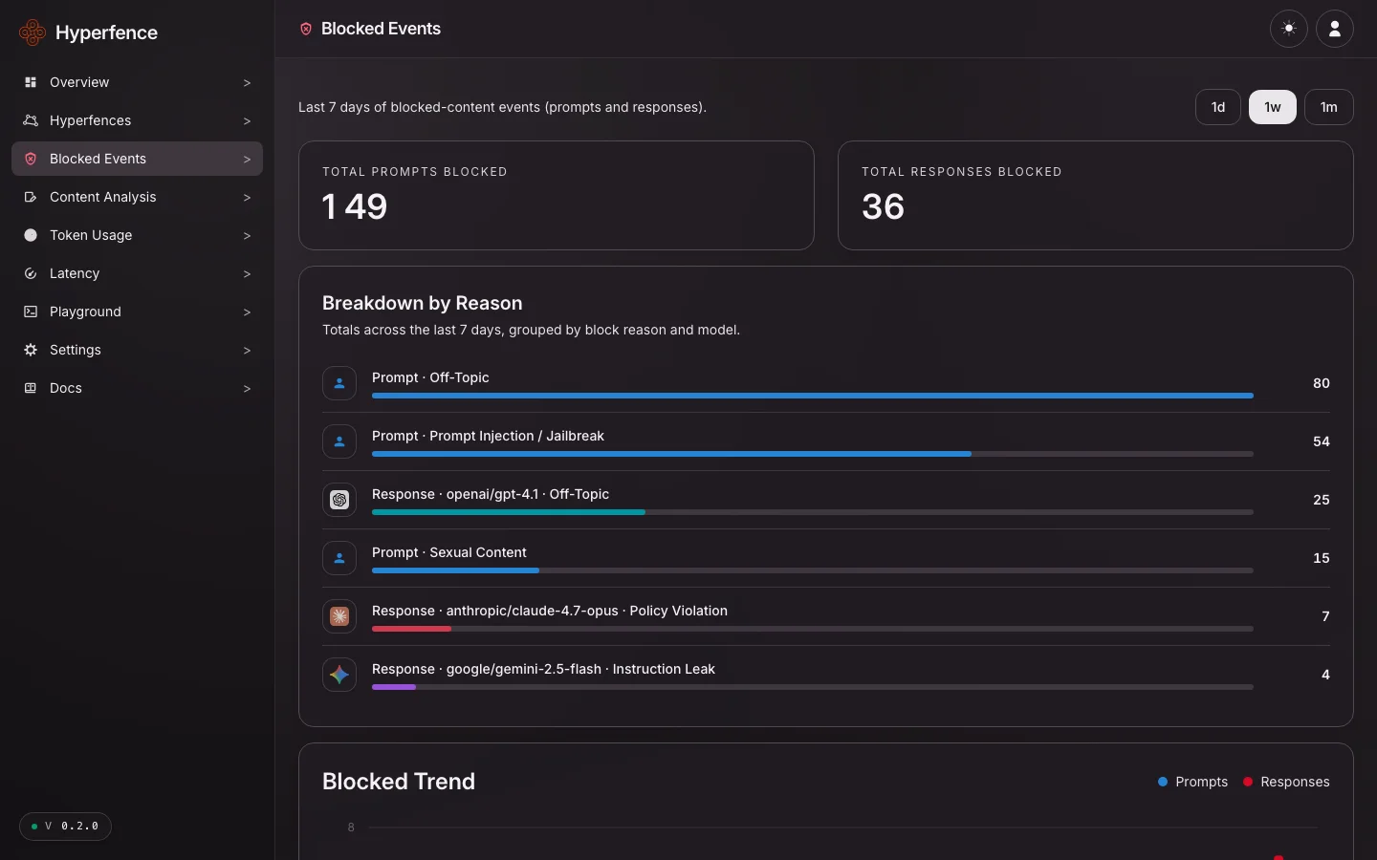
Task: Click the count 80 for Off-Topic
Action: point(1322,383)
